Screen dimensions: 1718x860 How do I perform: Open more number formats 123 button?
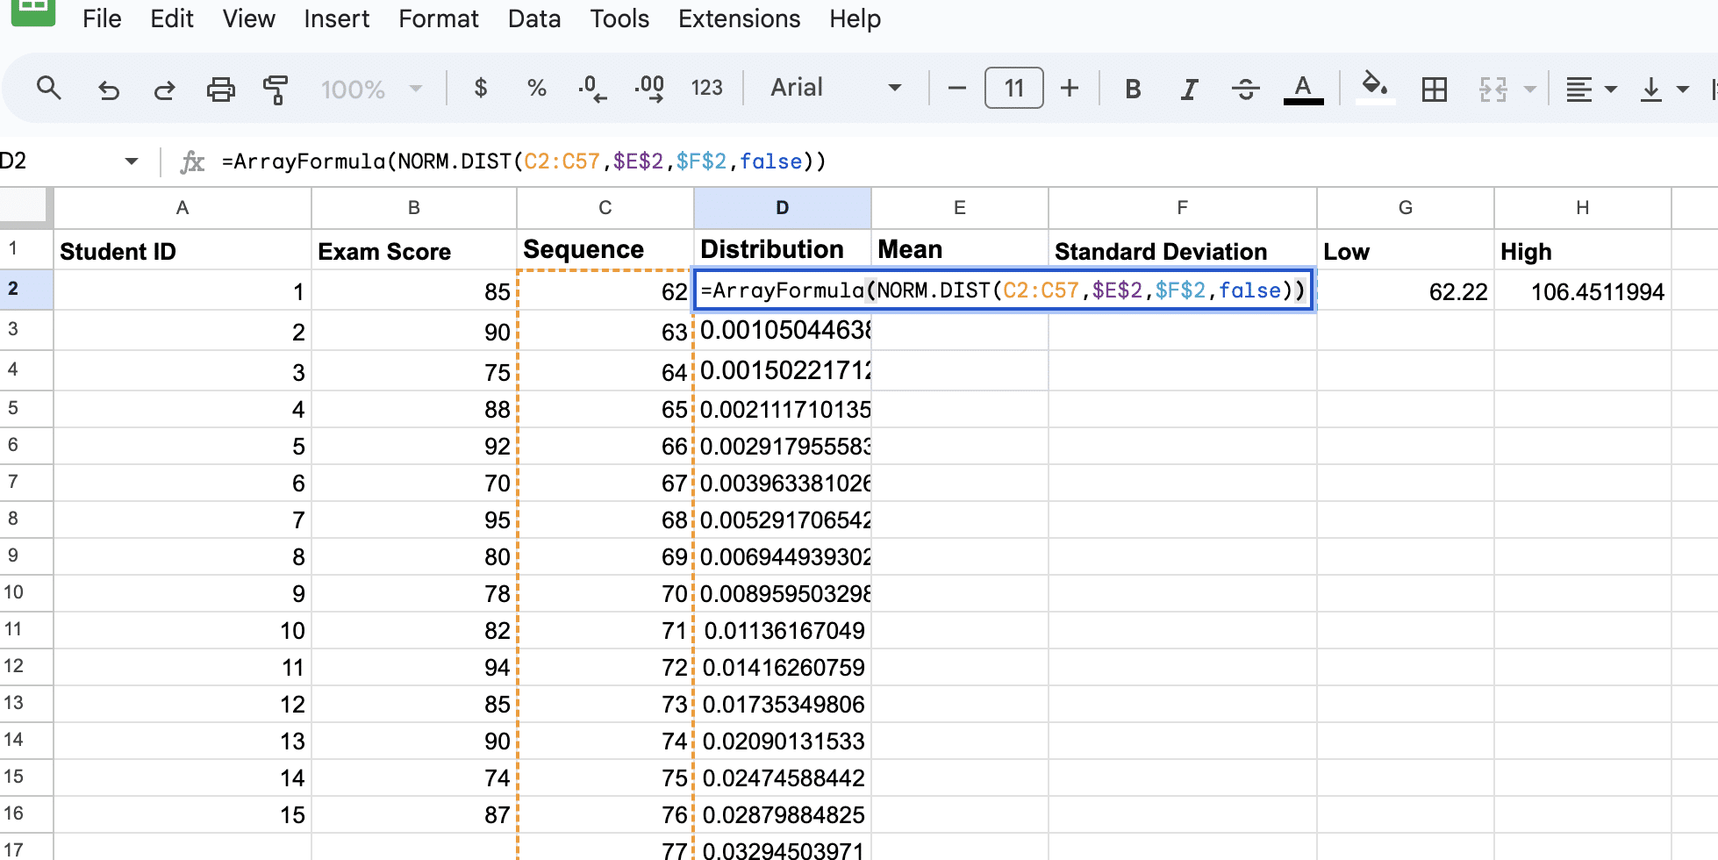tap(706, 88)
